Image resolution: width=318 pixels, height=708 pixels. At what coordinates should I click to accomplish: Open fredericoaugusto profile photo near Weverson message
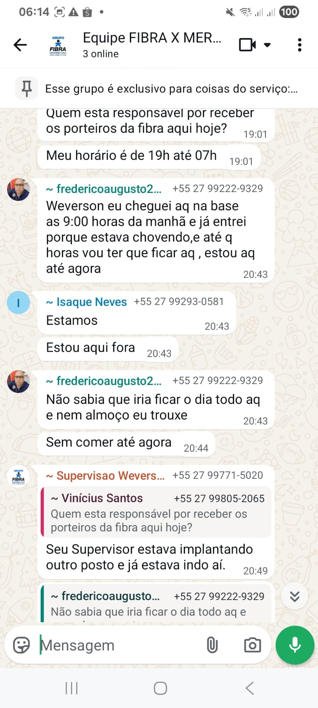(19, 189)
